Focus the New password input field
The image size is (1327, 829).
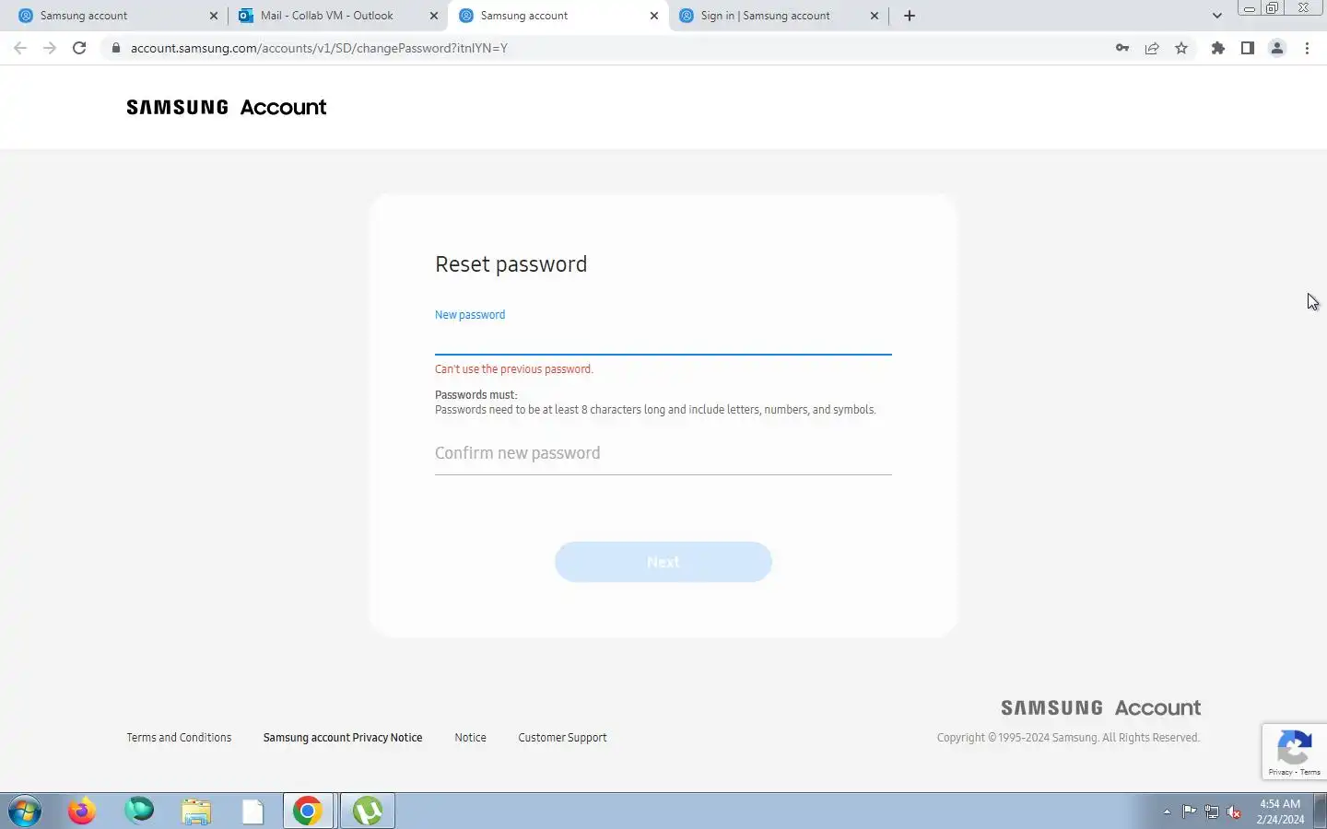coord(663,339)
